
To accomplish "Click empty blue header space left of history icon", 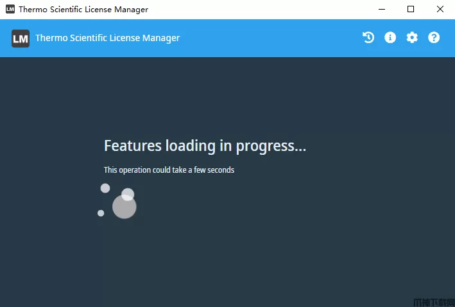I will 270,38.
